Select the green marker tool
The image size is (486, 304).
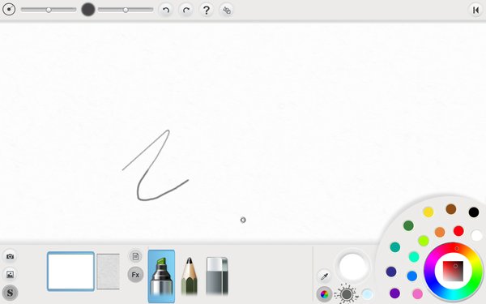tap(161, 276)
